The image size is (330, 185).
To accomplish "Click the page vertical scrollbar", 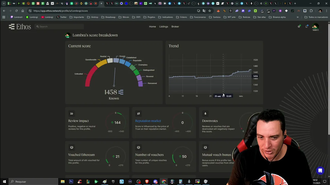I will click(329, 80).
